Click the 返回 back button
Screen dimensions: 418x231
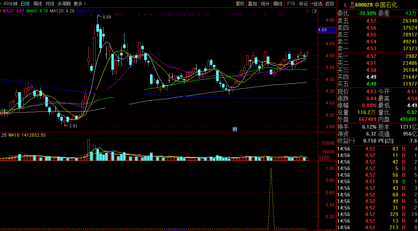pyautogui.click(x=330, y=4)
